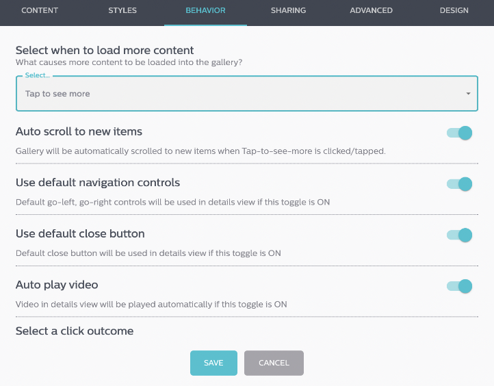This screenshot has width=494, height=386.
Task: Turn off Use default navigation controls
Action: 459,183
